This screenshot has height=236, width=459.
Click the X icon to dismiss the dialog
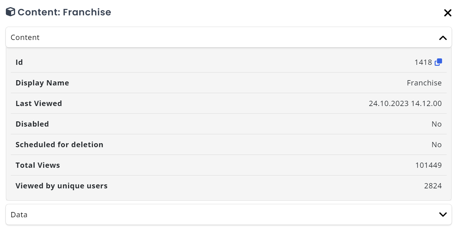448,13
